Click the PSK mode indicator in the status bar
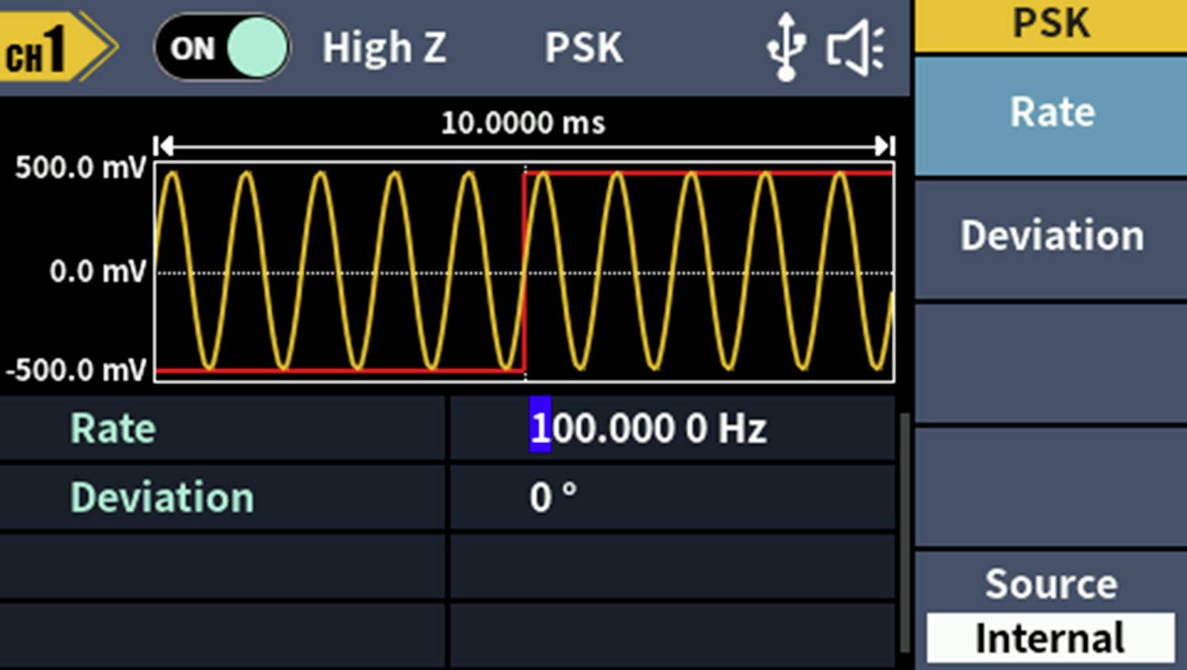The image size is (1187, 670). point(583,46)
